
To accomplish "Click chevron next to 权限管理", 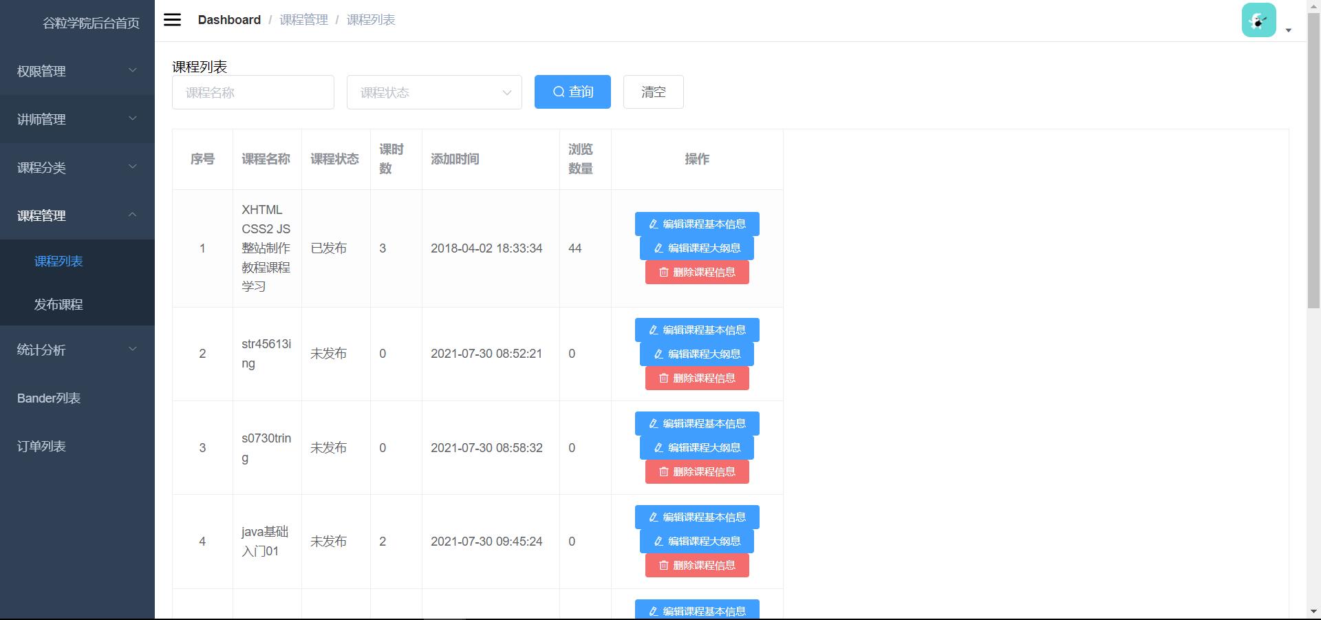I will (133, 70).
